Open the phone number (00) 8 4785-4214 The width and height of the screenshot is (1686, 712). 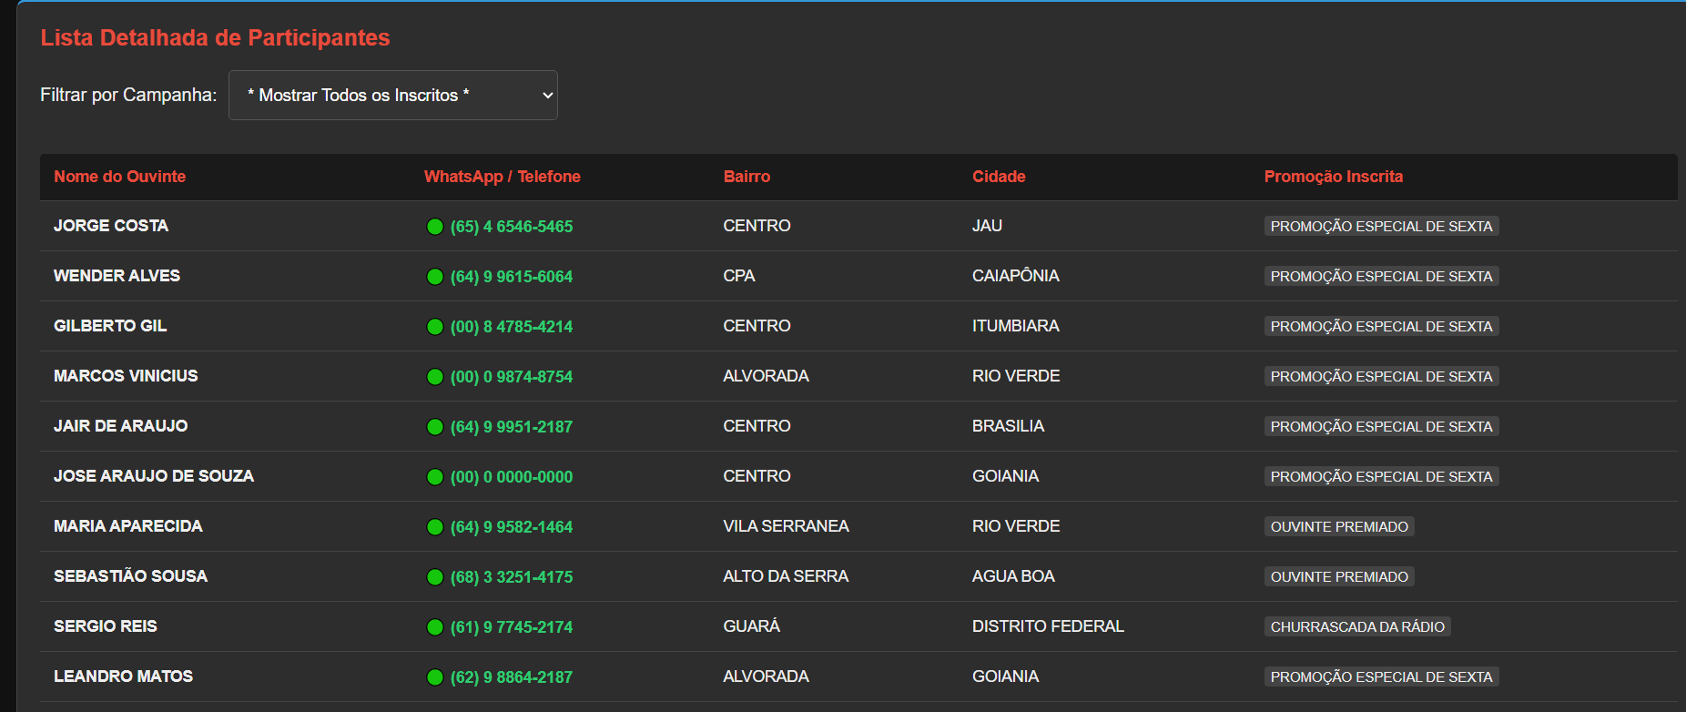(512, 327)
